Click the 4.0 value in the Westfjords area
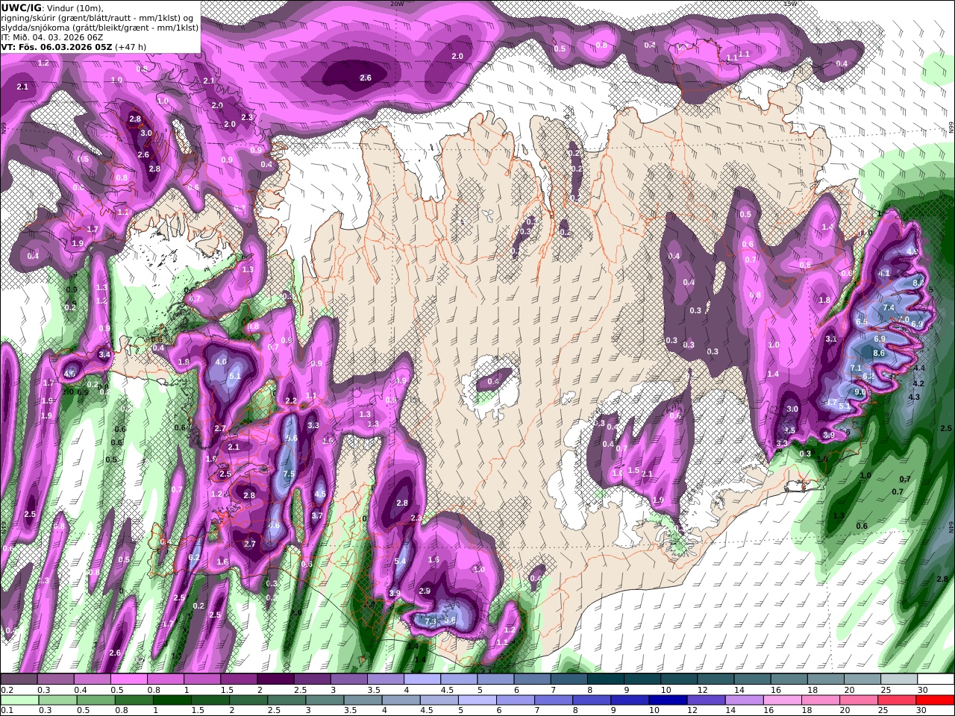 point(221,362)
